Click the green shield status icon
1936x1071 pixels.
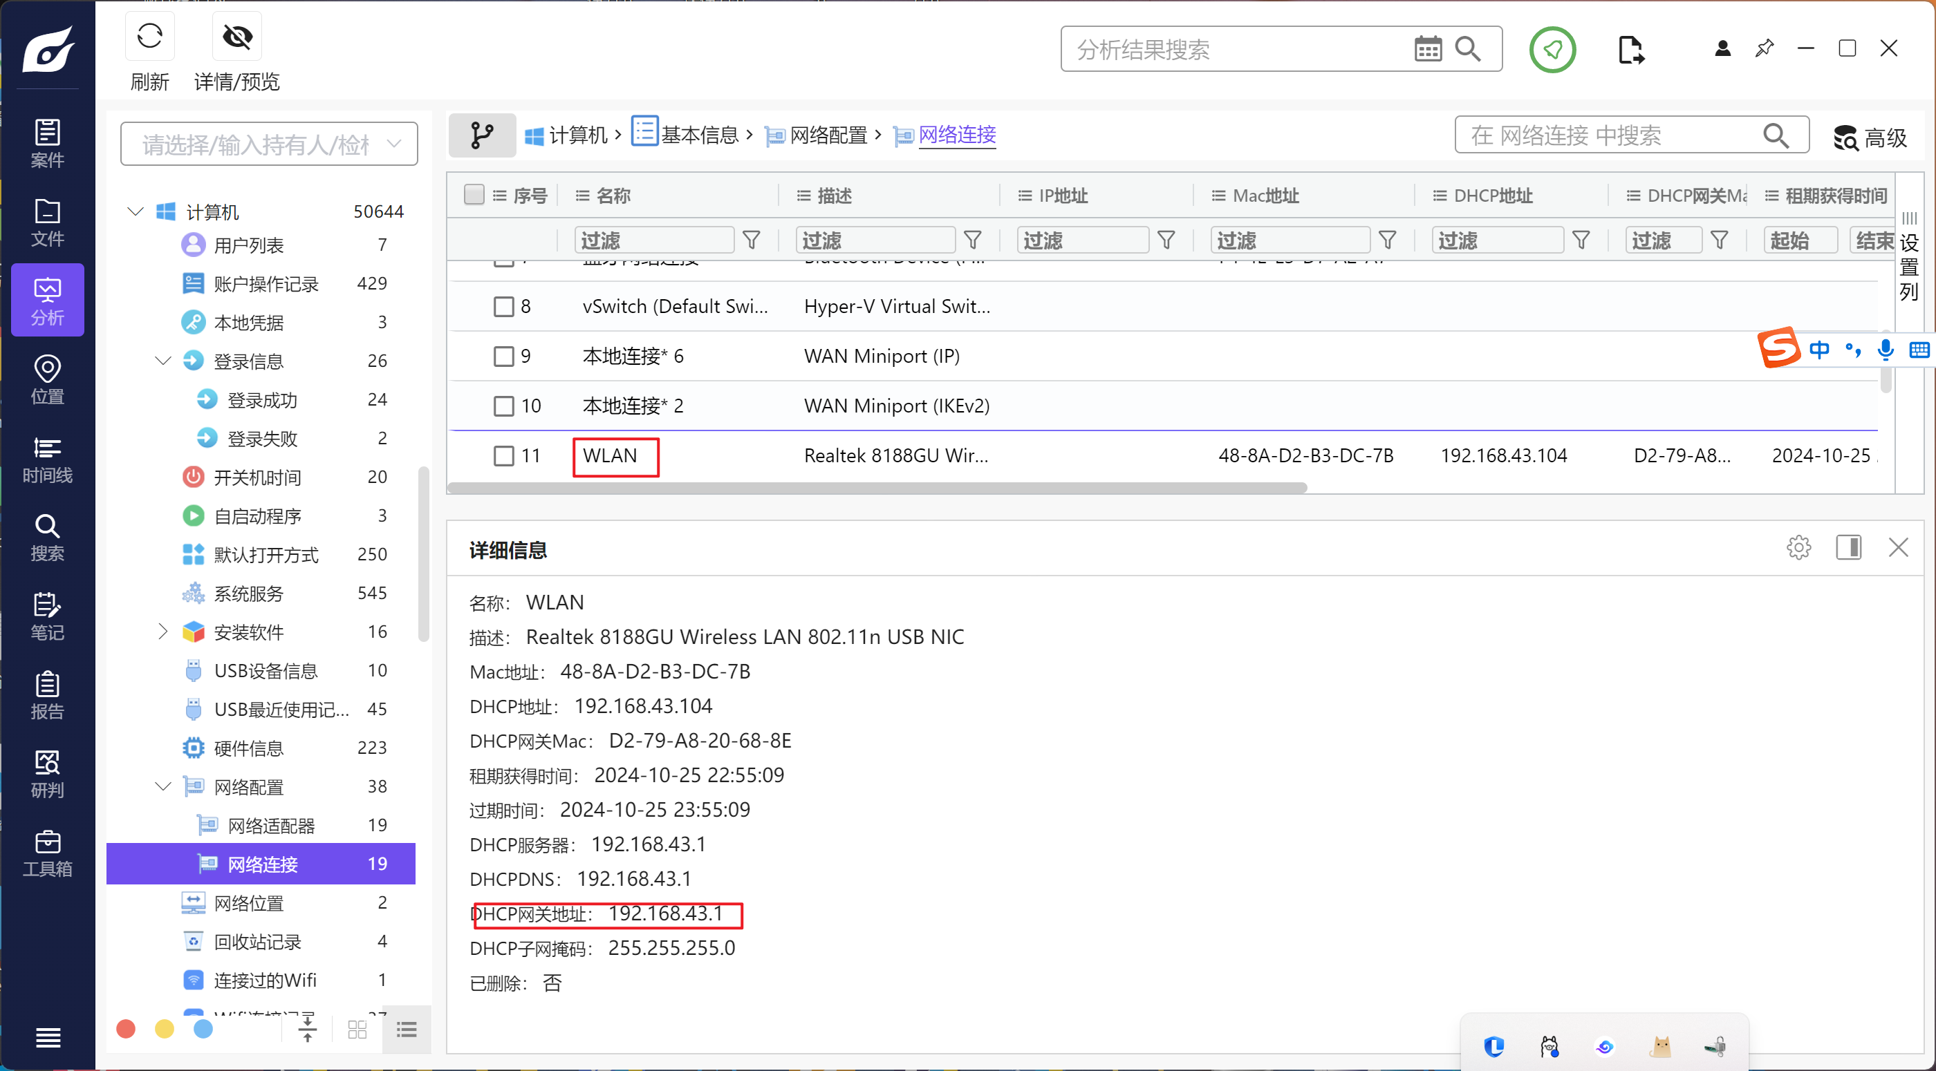[1552, 50]
